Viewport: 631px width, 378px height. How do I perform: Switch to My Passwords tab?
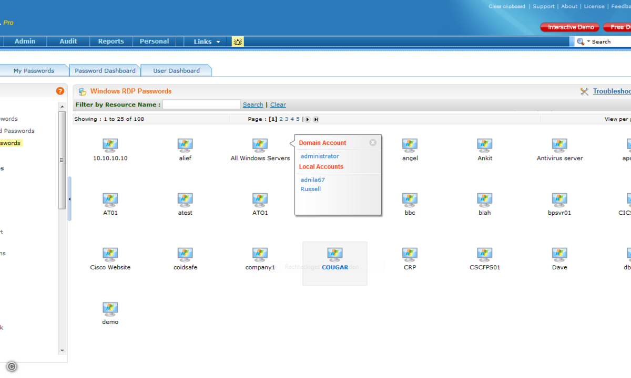point(34,70)
